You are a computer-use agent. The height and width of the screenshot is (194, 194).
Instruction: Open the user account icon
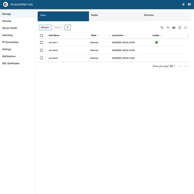(x=189, y=4)
